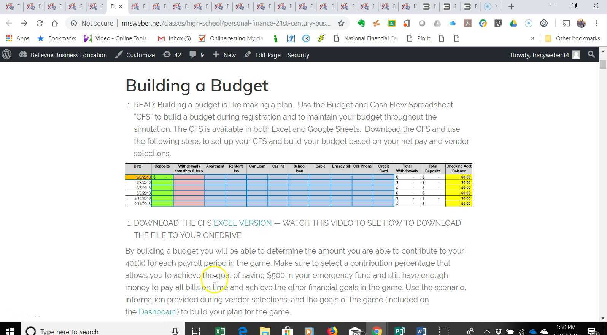
Task: Open the Inbox (5) Gmail bookmark
Action: click(x=174, y=38)
